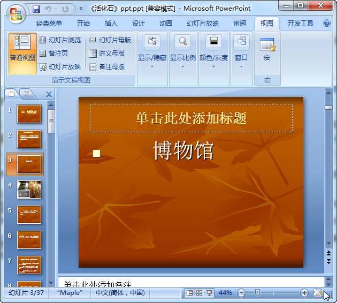Open the 动画 ribbon tab
337x303 pixels.
pyautogui.click(x=166, y=23)
